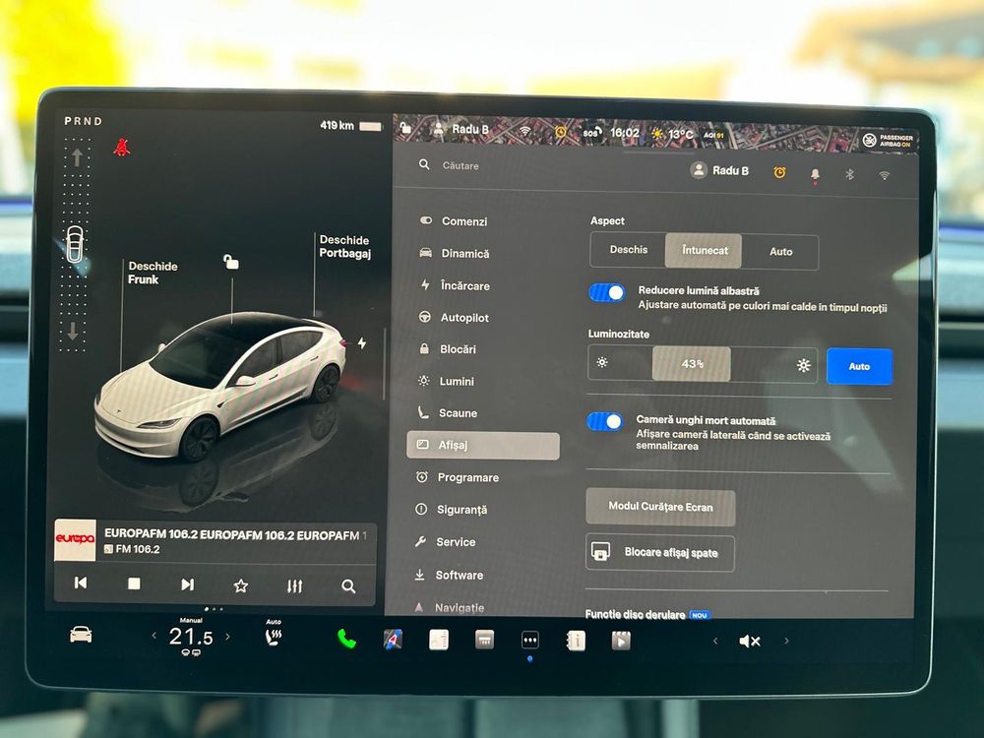Set appearance to Auto
Viewport: 984px width, 738px height.
tap(780, 252)
